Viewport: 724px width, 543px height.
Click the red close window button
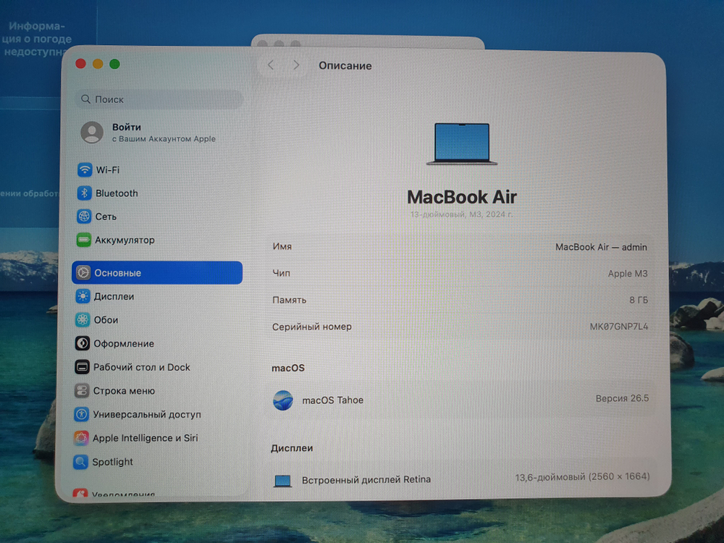coord(81,63)
